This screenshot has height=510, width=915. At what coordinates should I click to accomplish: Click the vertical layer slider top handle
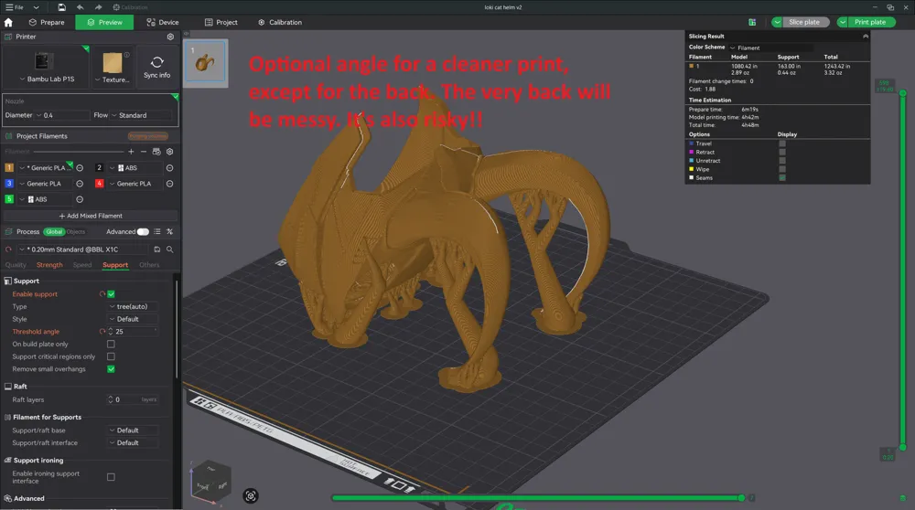[903, 92]
